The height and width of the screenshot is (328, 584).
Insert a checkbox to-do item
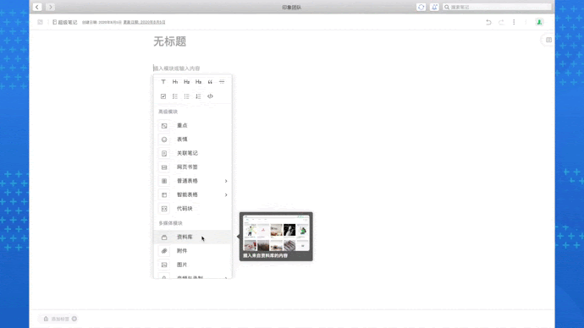[163, 96]
